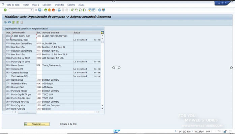Open the Ayuda menu
235x134 pixels.
tap(81, 5)
